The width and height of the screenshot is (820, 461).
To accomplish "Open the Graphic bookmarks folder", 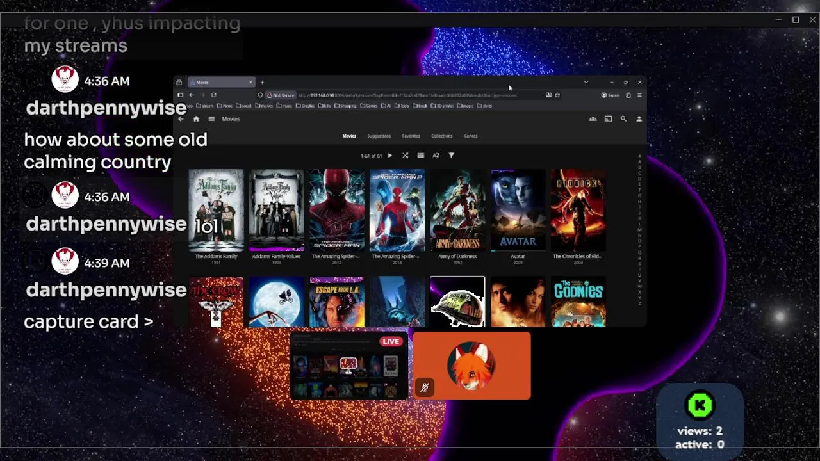I will point(305,106).
